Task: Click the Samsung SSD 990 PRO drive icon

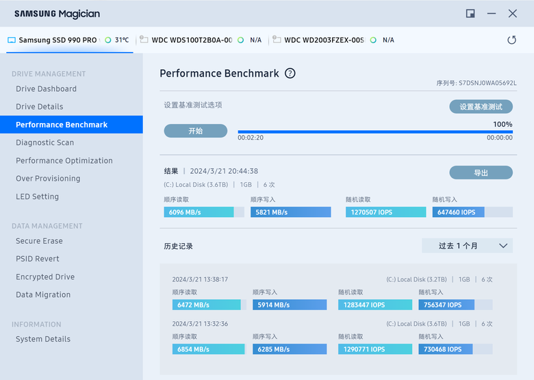Action: [x=12, y=40]
